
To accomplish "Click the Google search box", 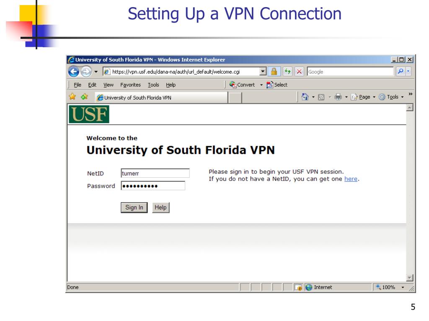I will click(350, 72).
